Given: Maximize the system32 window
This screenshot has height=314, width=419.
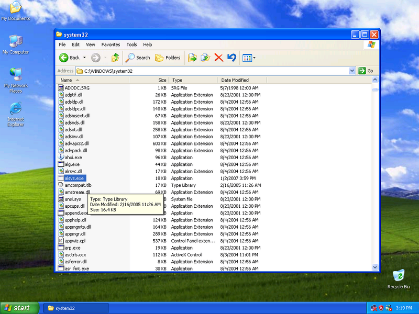Looking at the screenshot, I should 365,35.
